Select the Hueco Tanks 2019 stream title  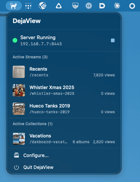coord(50,106)
